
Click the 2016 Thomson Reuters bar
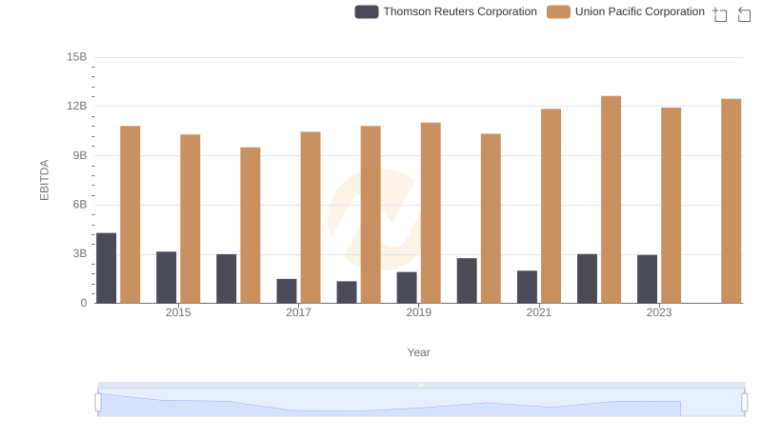(x=227, y=279)
